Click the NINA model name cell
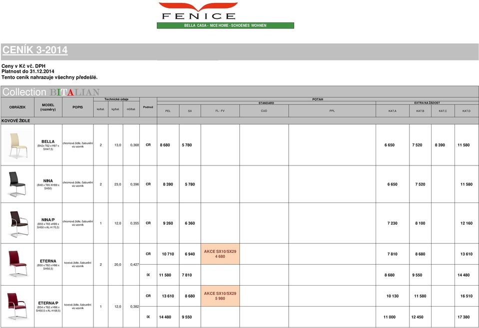The image size is (479, 328). (x=48, y=184)
